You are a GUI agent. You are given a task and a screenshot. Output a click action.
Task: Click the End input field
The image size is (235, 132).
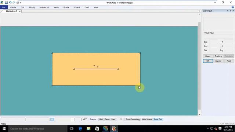pos(214,46)
